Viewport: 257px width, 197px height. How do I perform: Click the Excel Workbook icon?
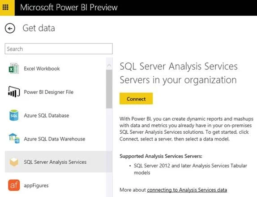(13, 68)
